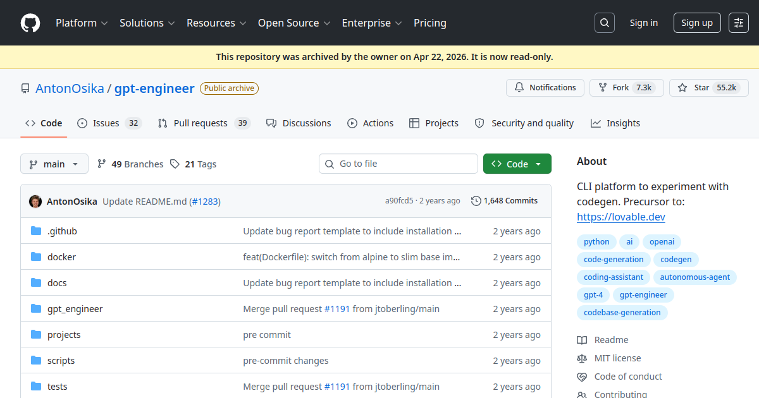Focus the Go to file field

click(x=398, y=164)
